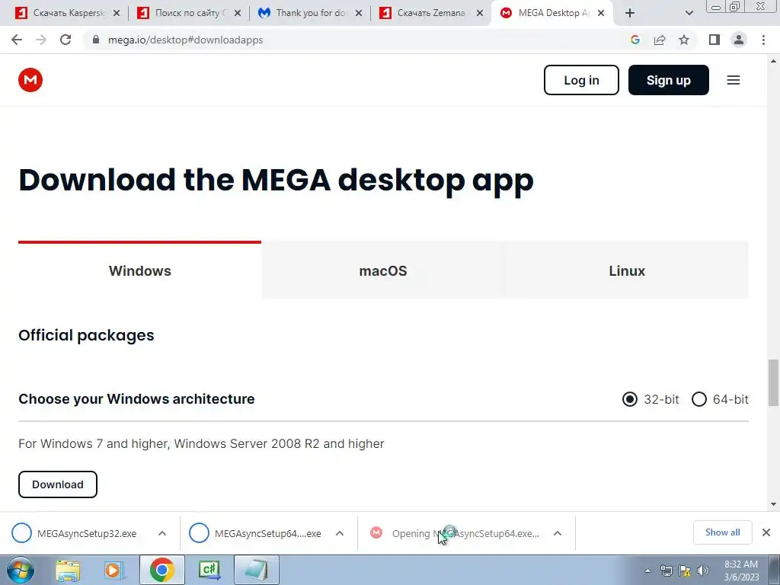Expand options for MEGAsyncSetup64....exe download
Viewport: 780px width, 585px height.
340,533
